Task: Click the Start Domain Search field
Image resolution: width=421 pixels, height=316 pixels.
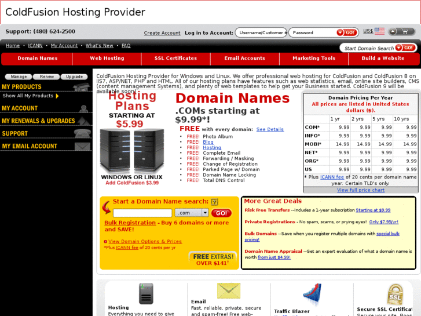Action: pos(369,48)
